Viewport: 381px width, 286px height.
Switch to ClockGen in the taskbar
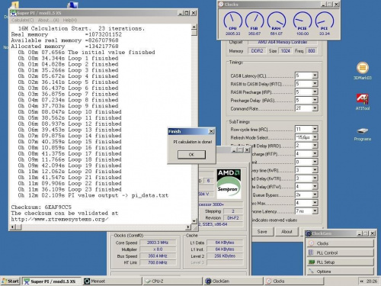coord(233,281)
